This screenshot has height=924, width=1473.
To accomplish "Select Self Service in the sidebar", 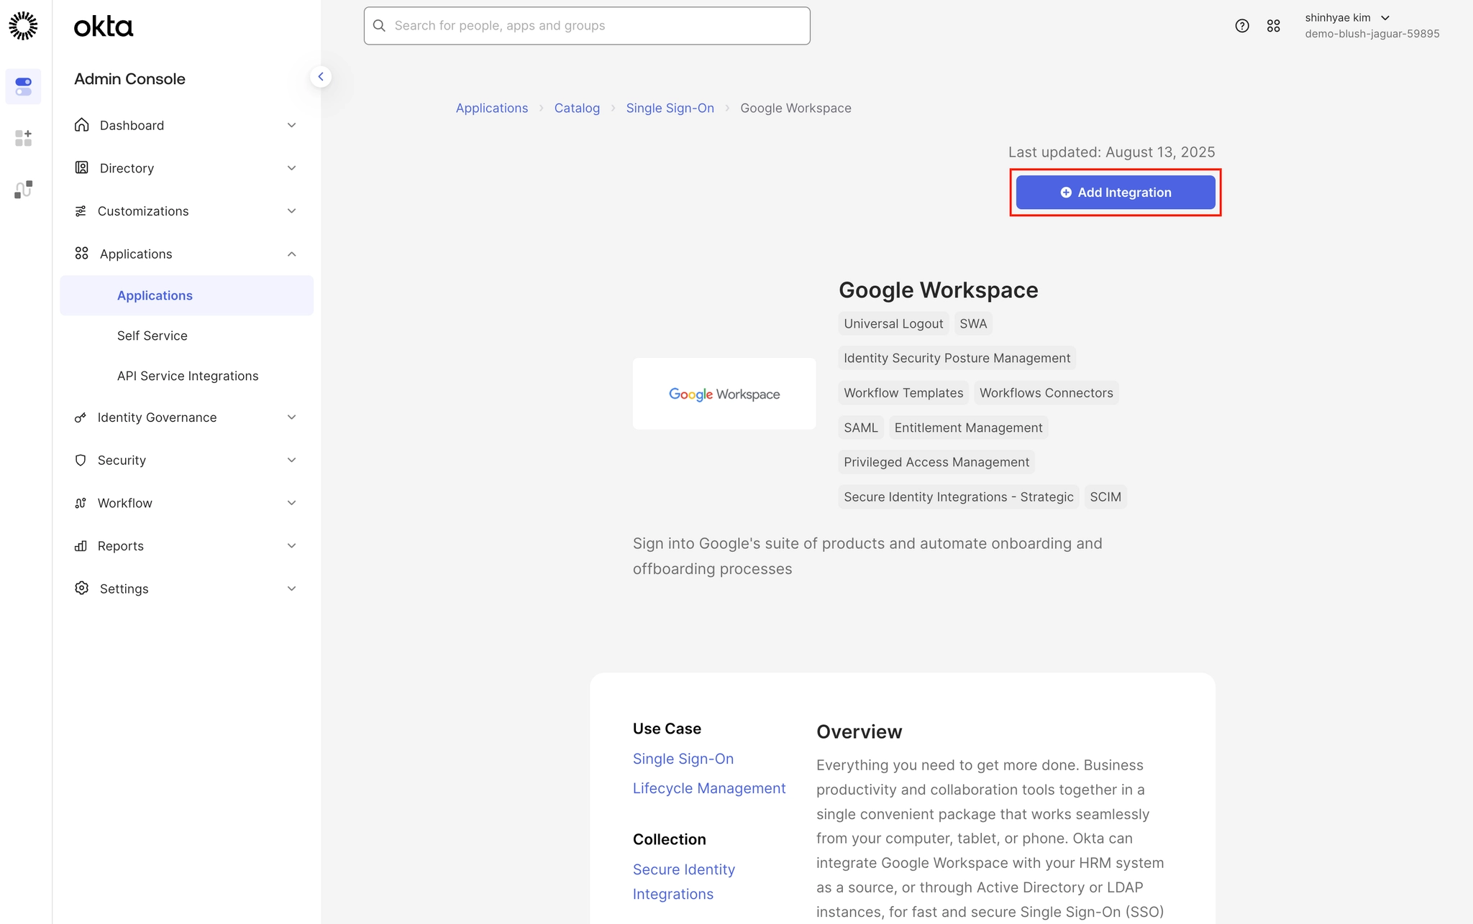I will (x=152, y=336).
